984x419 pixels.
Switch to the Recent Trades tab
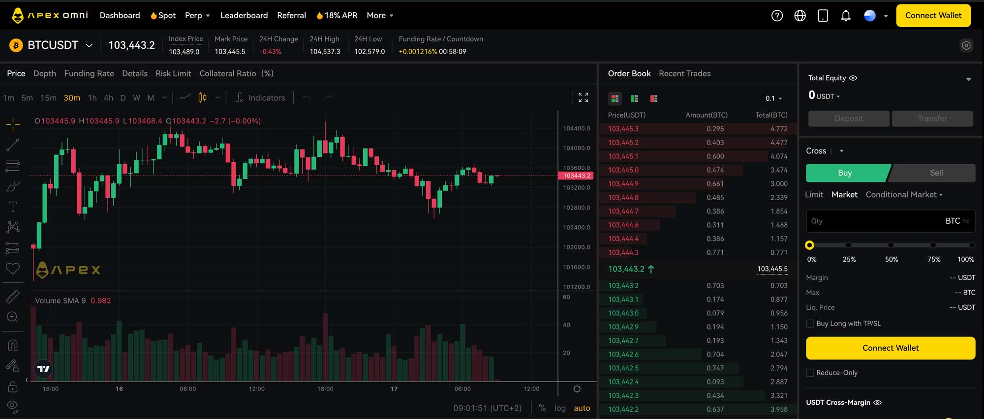pos(684,73)
